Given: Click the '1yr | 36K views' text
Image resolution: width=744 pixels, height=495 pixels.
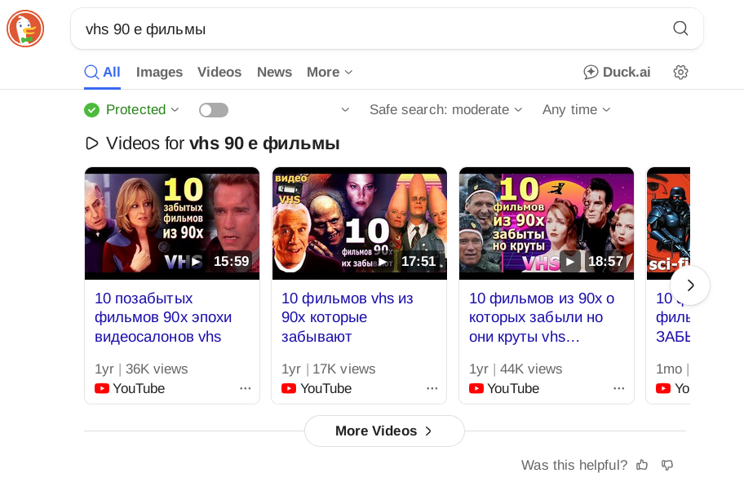Looking at the screenshot, I should [141, 369].
